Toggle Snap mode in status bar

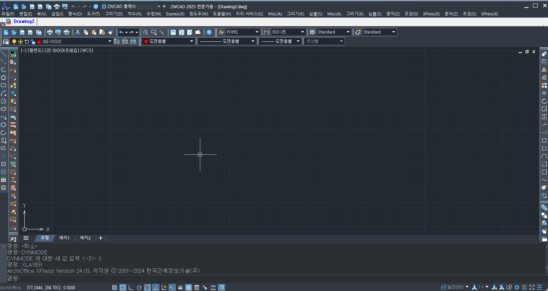(115, 288)
